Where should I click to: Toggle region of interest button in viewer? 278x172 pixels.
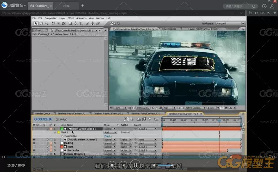click(178, 108)
